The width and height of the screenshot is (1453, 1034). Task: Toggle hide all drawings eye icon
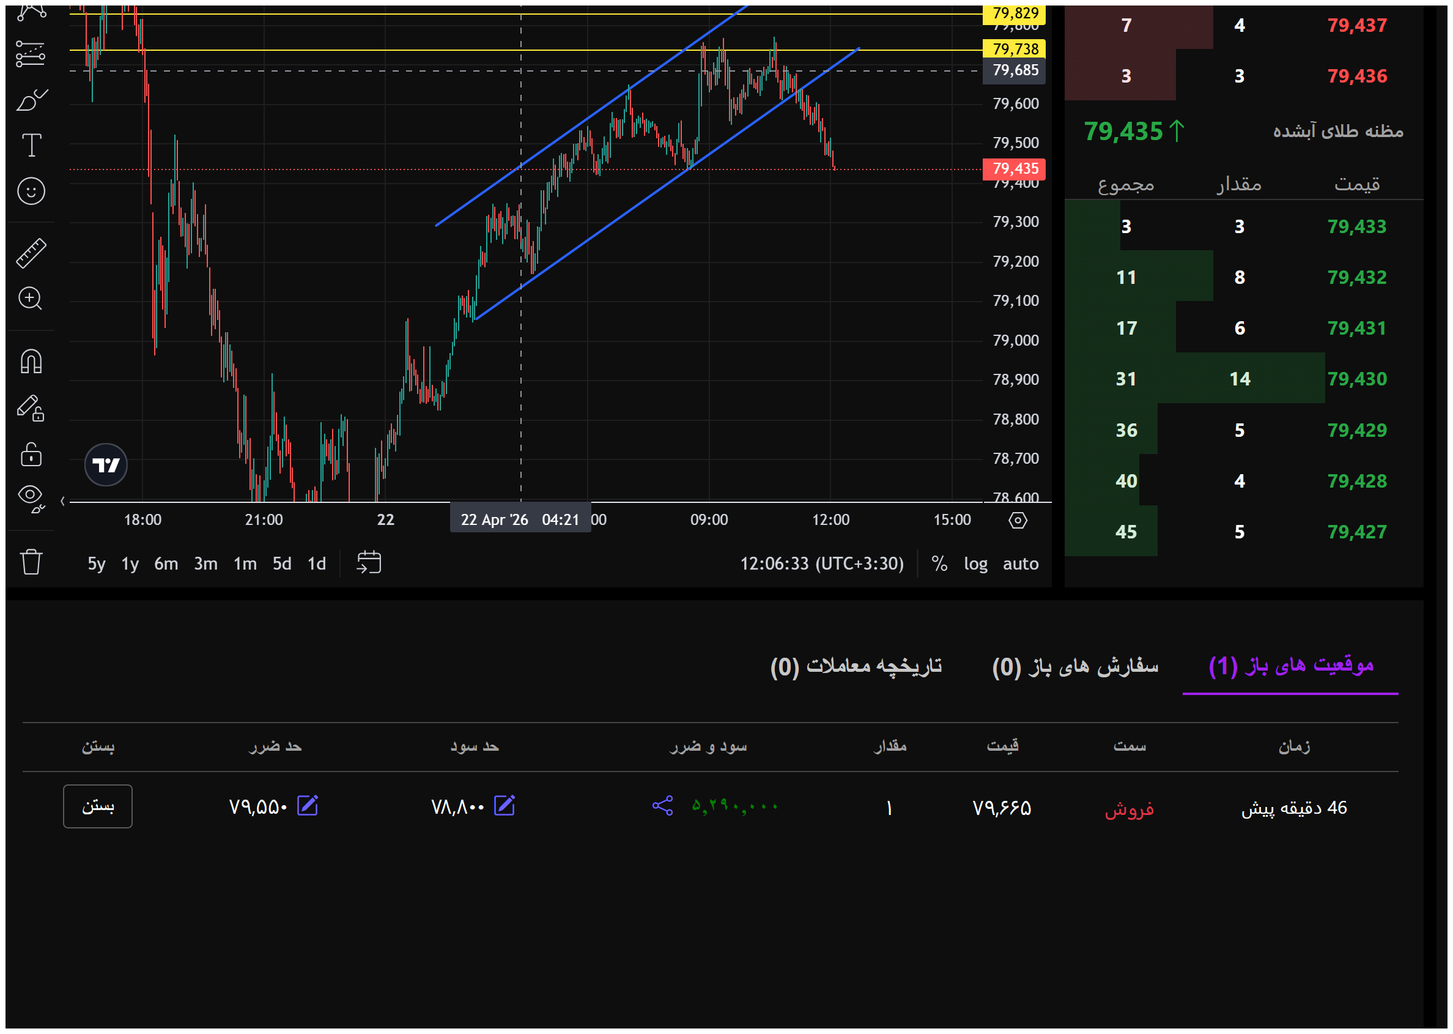(31, 499)
